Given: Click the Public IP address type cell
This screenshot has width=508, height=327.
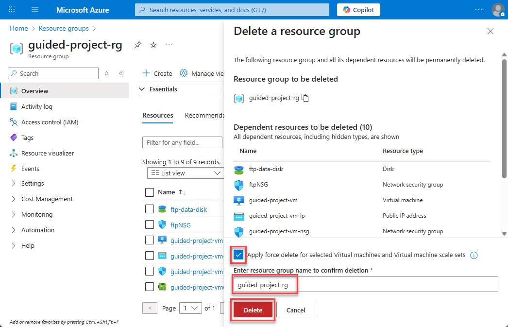Looking at the screenshot, I should (x=405, y=216).
